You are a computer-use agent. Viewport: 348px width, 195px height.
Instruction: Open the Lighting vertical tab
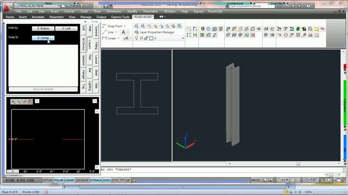coord(90,86)
